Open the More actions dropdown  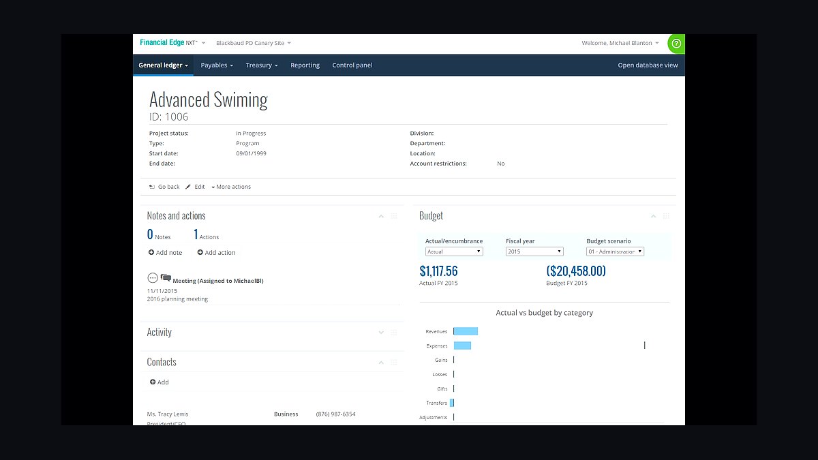231,187
